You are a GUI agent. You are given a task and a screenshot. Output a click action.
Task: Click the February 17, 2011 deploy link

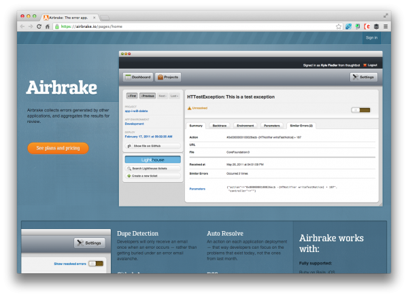(x=148, y=137)
